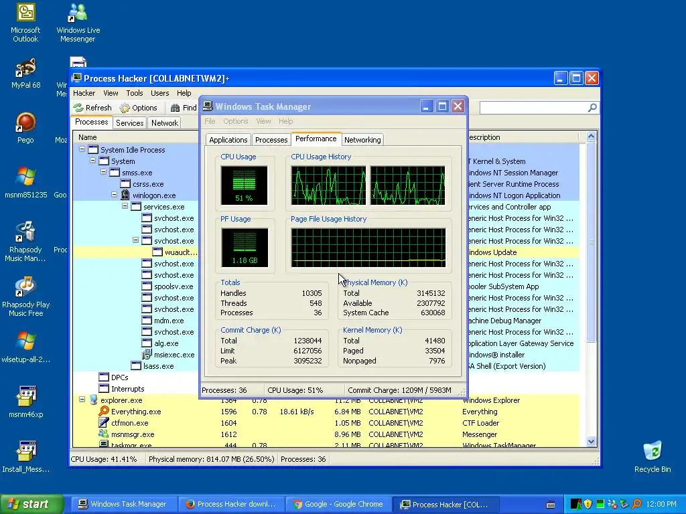Open Task Manager's File menu
Viewport: 686px width, 514px height.
pyautogui.click(x=210, y=121)
